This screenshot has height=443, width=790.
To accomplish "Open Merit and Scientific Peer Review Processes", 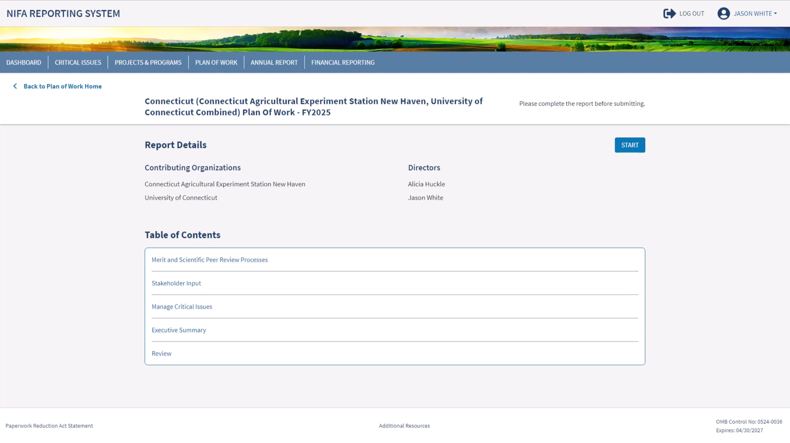I will point(210,260).
